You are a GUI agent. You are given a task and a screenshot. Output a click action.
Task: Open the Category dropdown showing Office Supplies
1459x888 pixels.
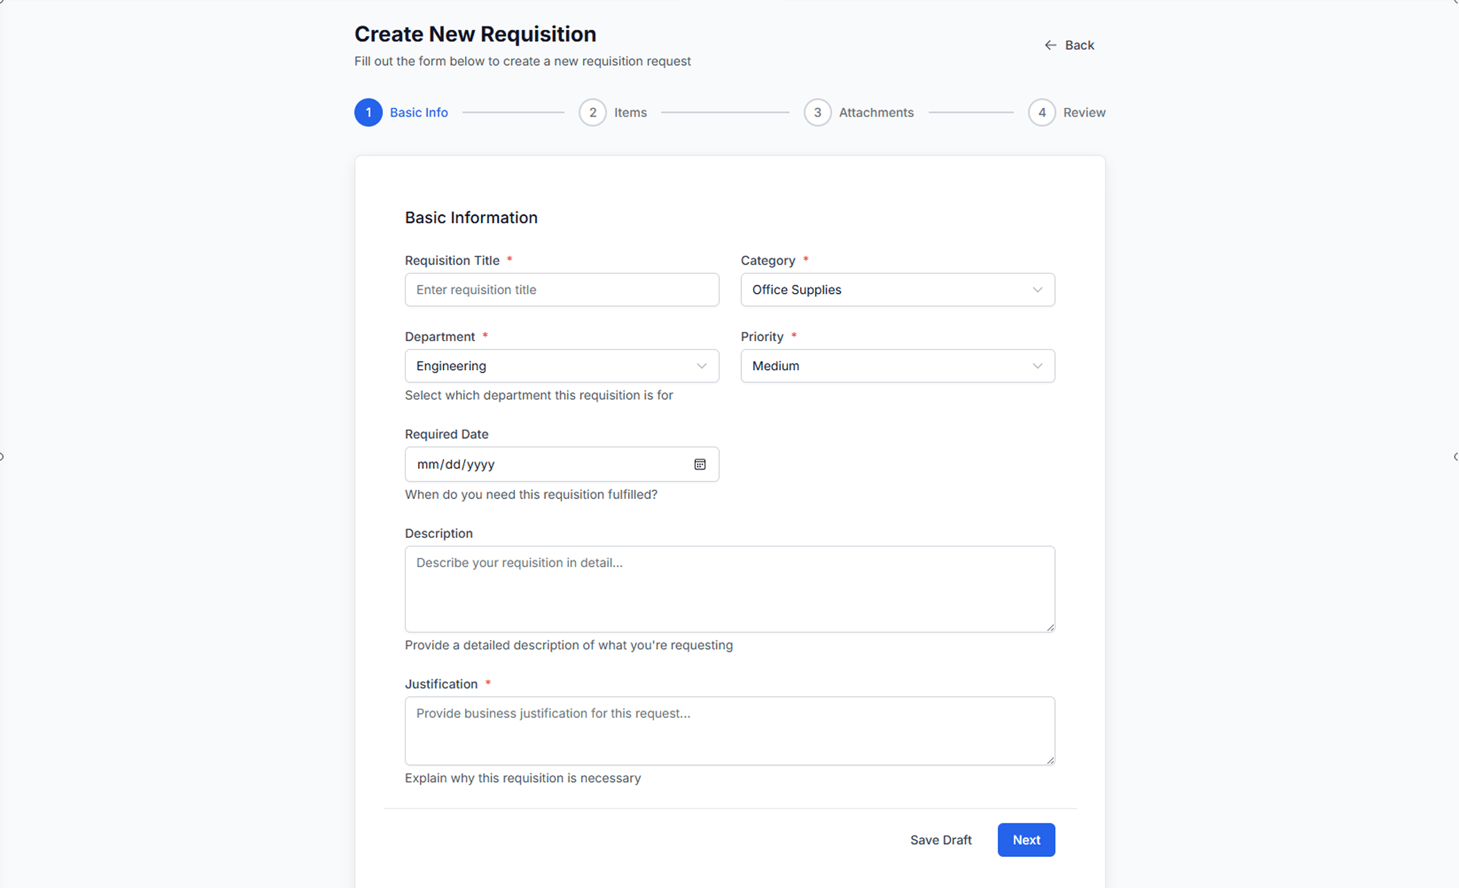pyautogui.click(x=896, y=289)
